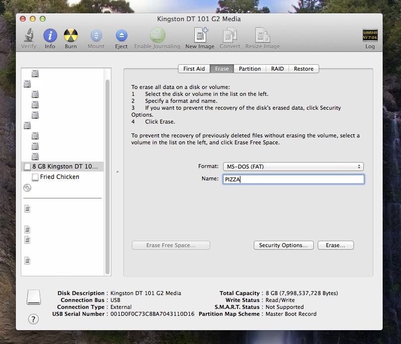
Task: Click the Convert toolbar icon
Action: 229,35
